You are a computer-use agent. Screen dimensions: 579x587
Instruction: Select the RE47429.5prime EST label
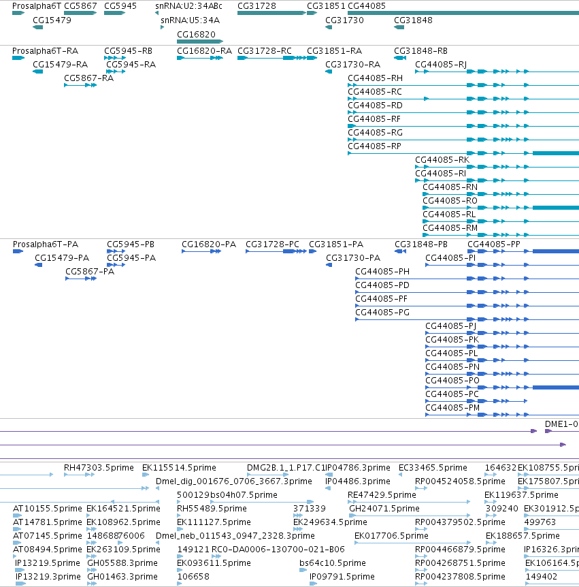382,495
